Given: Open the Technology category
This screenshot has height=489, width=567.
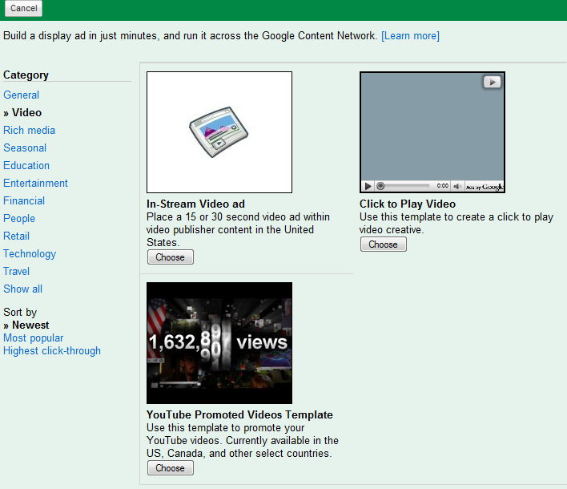Looking at the screenshot, I should point(30,254).
